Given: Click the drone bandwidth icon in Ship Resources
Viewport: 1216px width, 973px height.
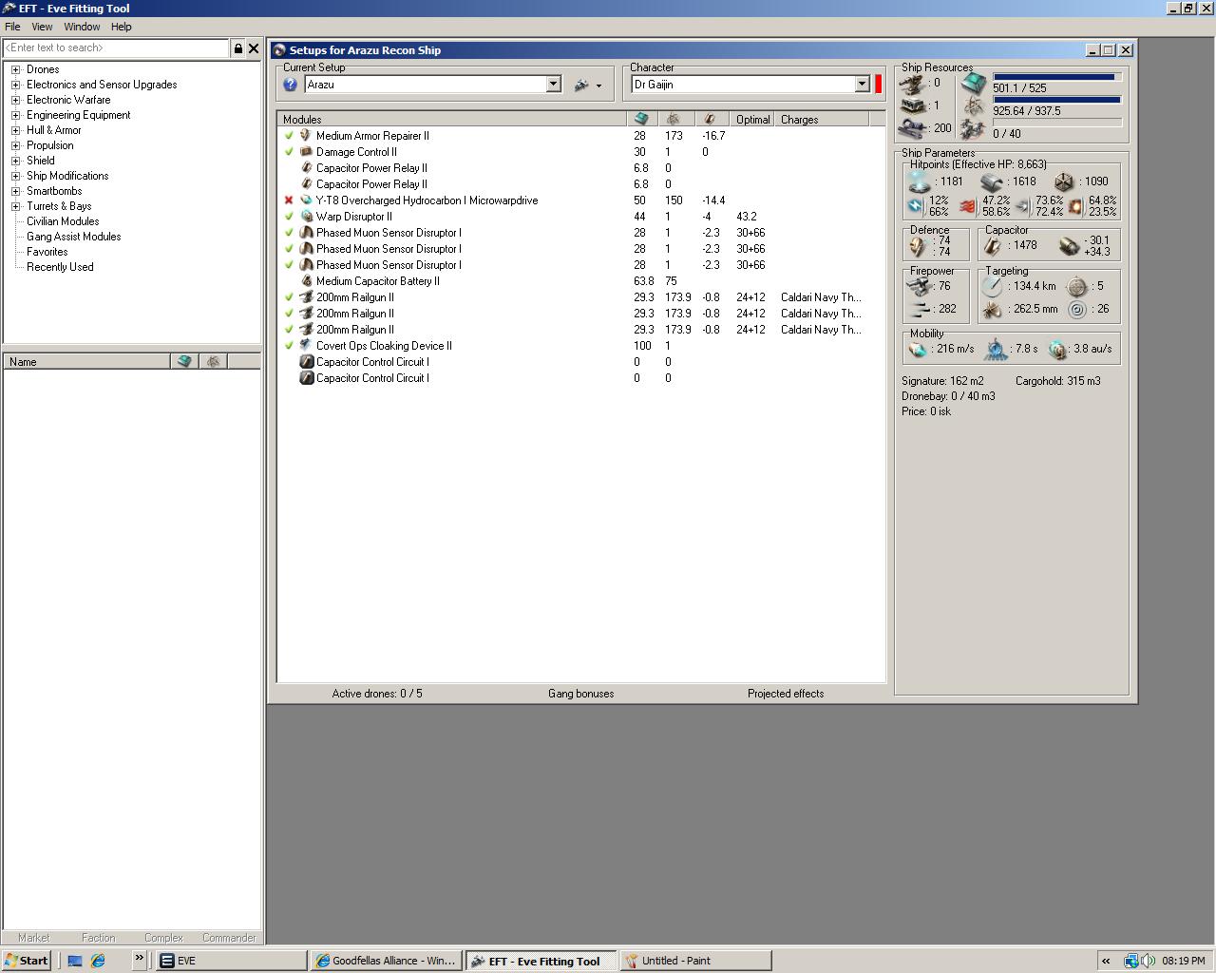Looking at the screenshot, I should (974, 128).
